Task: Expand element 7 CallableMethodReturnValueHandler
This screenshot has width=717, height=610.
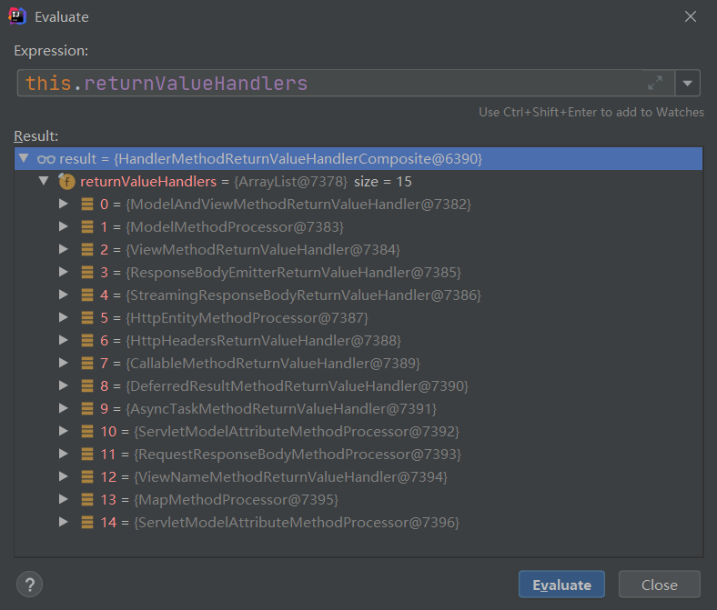Action: (x=64, y=363)
